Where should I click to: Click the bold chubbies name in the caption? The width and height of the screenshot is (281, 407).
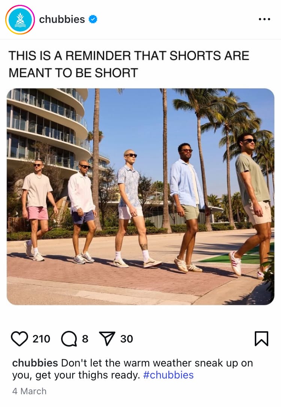coord(35,363)
